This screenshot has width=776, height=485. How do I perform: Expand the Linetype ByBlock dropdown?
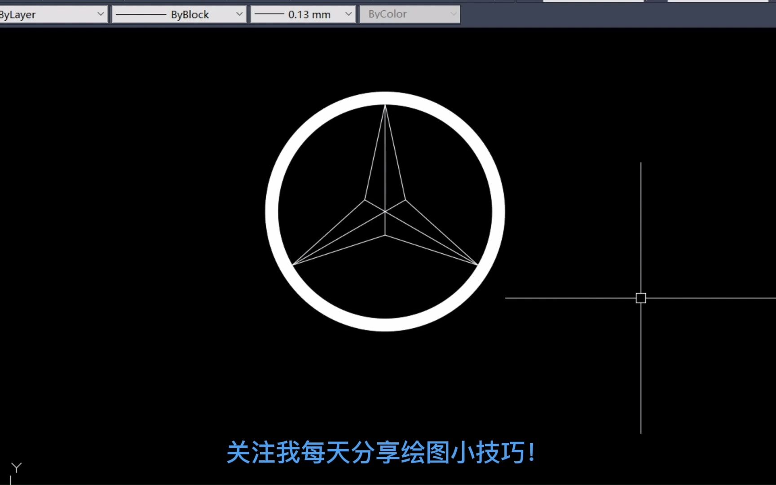click(x=239, y=14)
